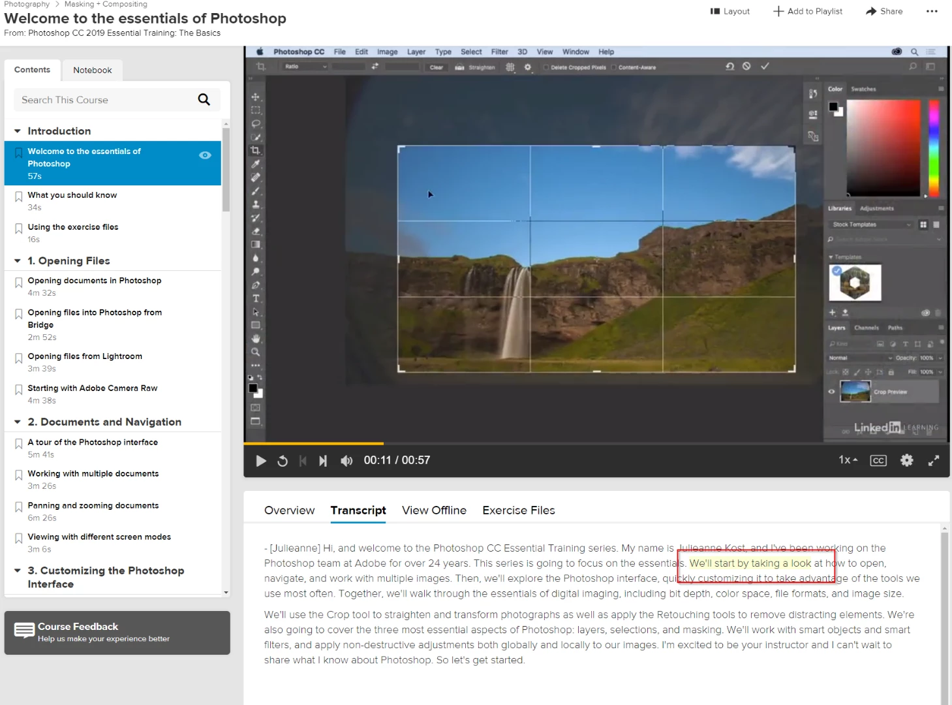952x705 pixels.
Task: Click the highlighted transcript sentence 'We'll start by taking a look'
Action: (750, 563)
